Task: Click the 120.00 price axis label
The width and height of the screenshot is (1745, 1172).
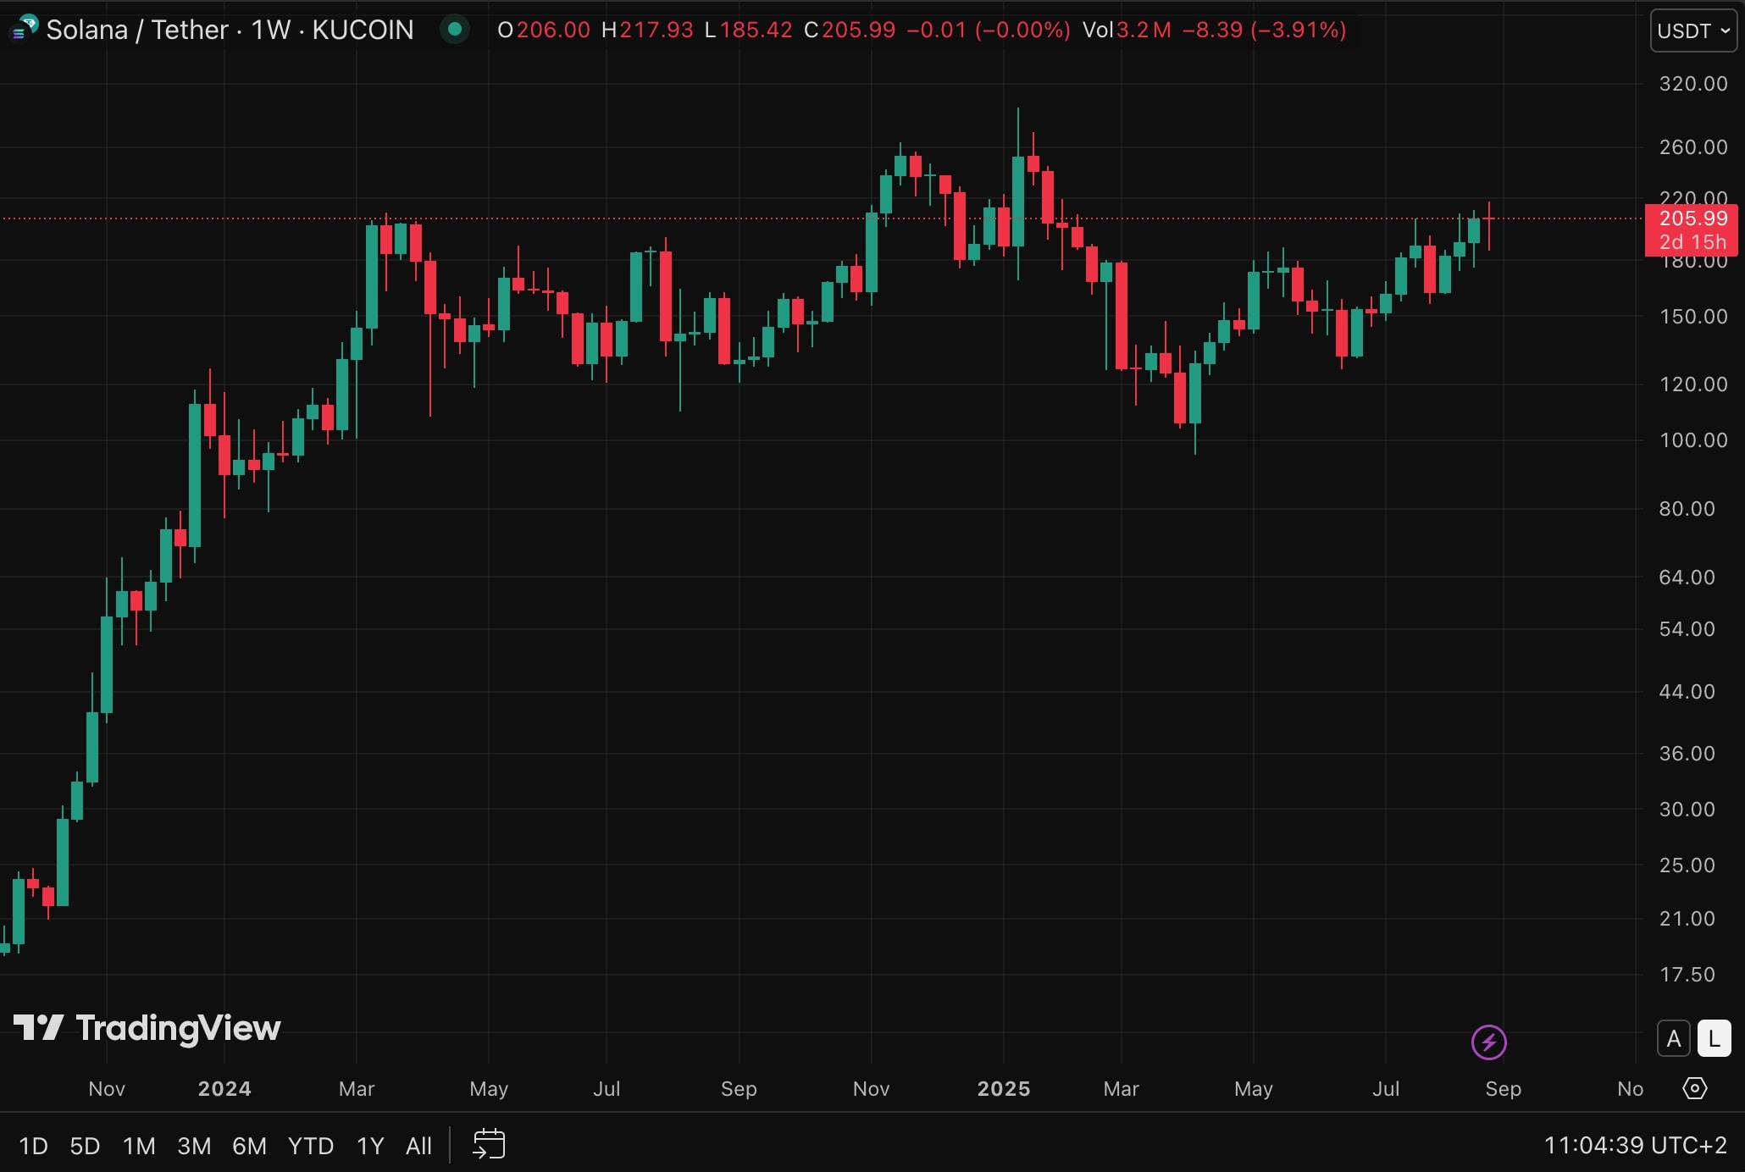Action: [x=1692, y=384]
